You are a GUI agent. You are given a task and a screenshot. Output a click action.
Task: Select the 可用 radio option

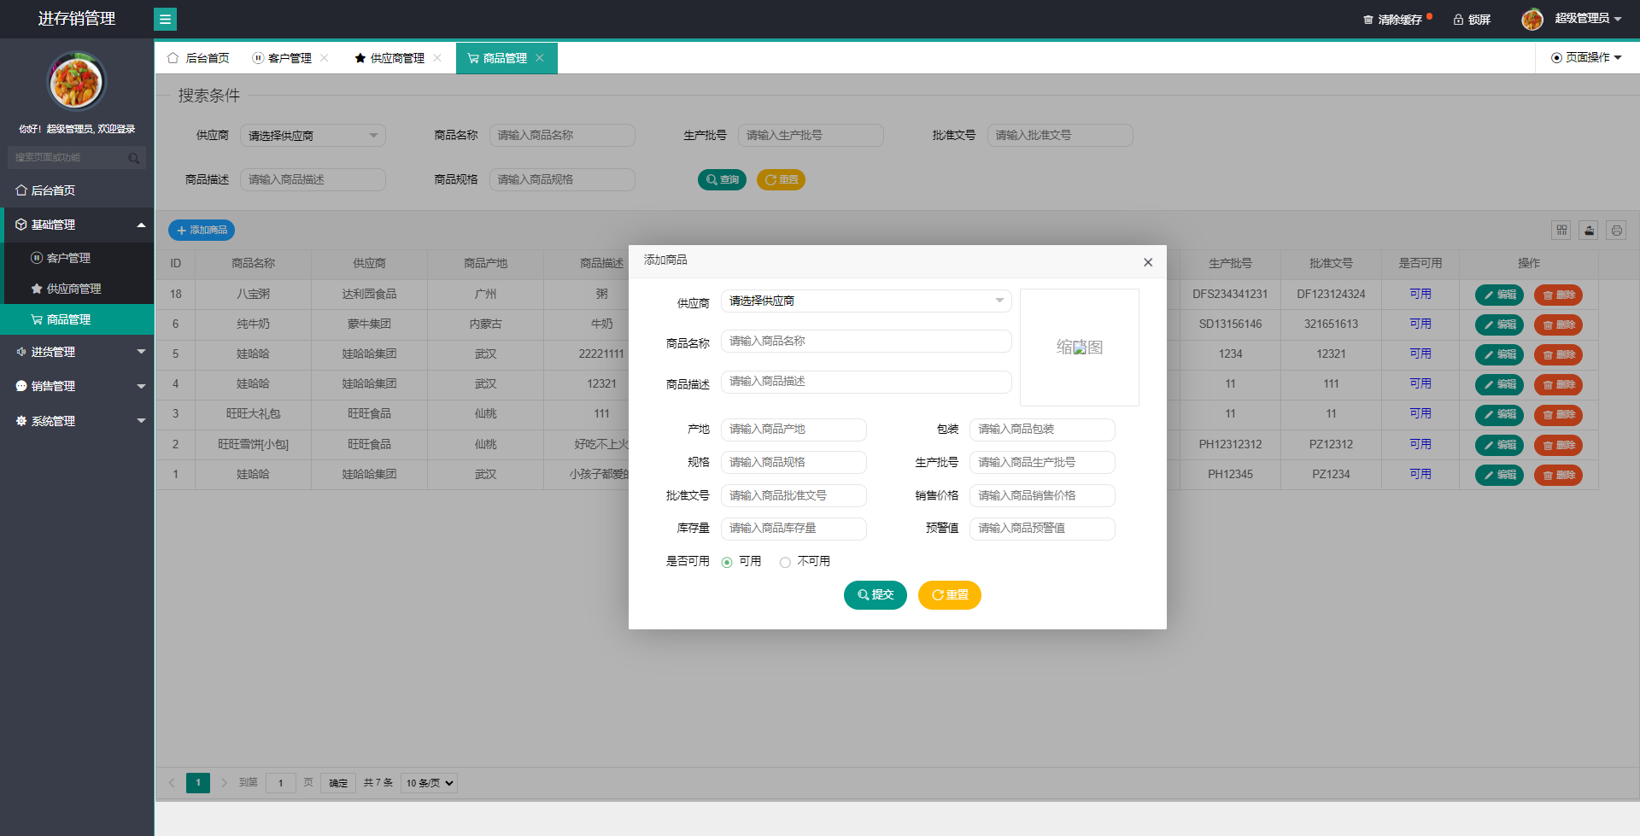[727, 562]
